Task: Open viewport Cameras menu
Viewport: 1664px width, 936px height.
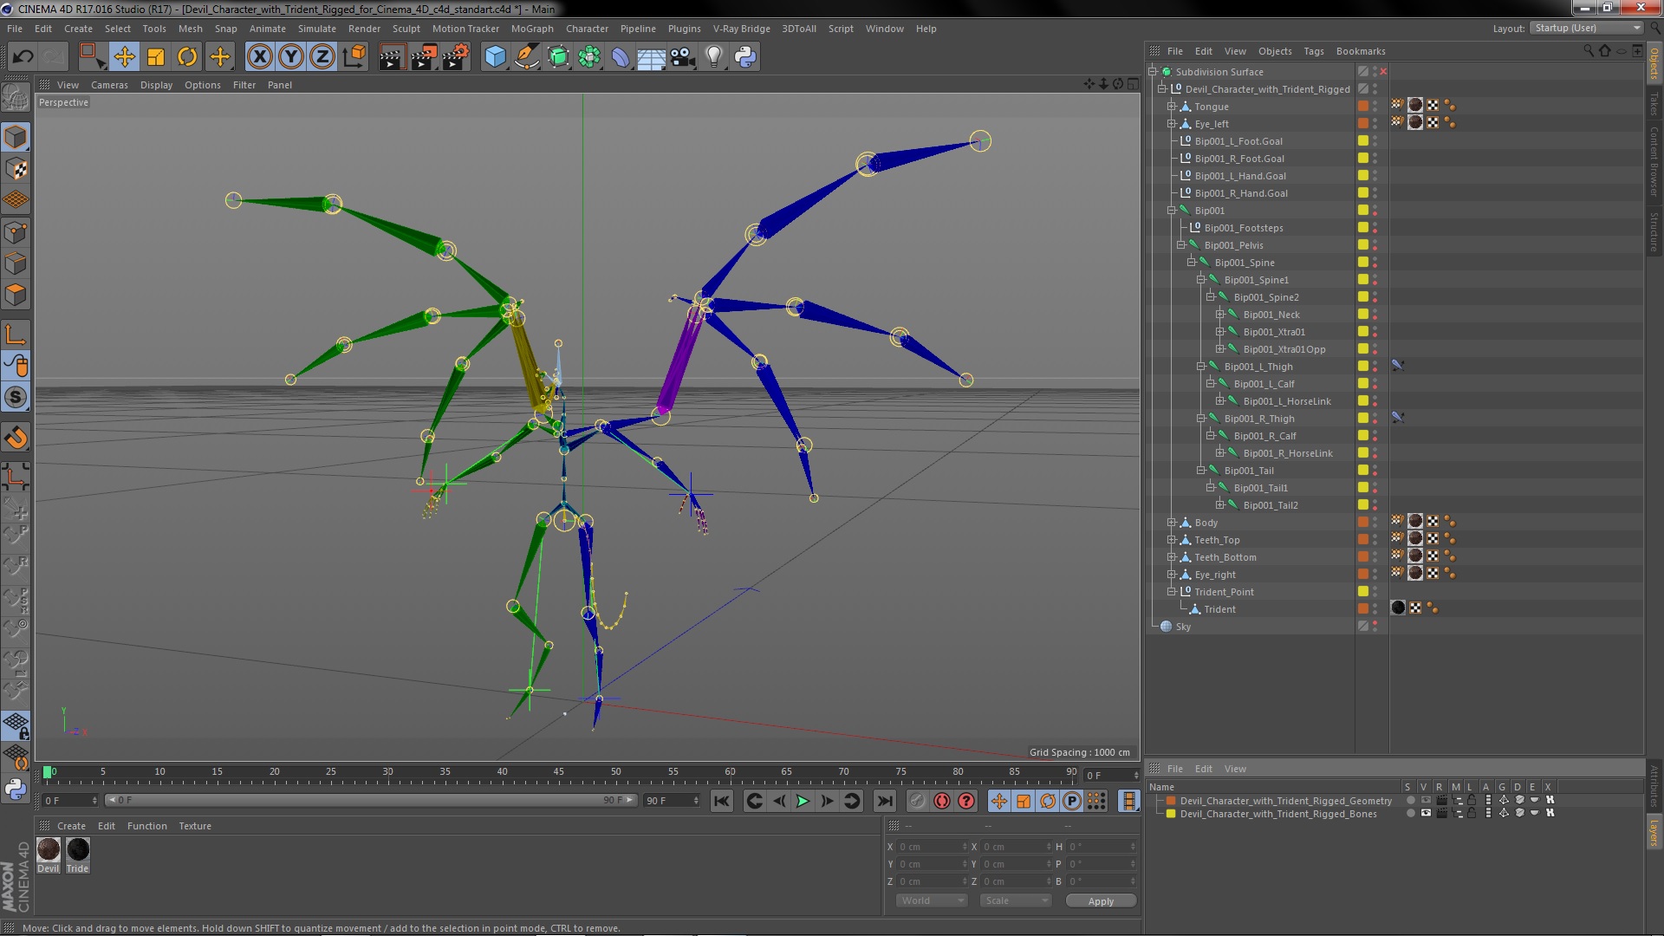Action: pyautogui.click(x=109, y=85)
